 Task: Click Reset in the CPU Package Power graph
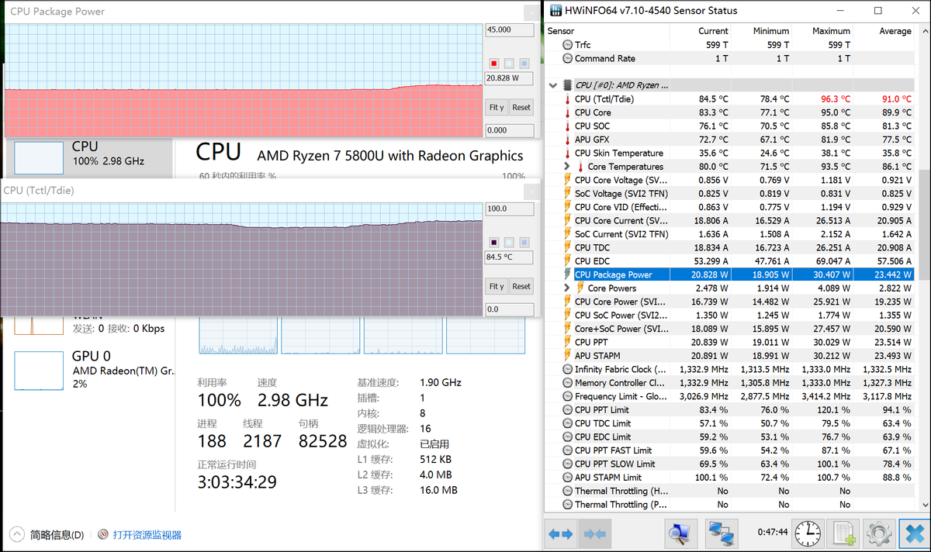[521, 107]
